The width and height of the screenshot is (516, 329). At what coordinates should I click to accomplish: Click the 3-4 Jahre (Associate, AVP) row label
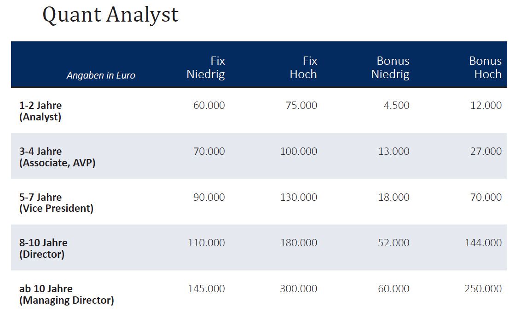point(57,157)
